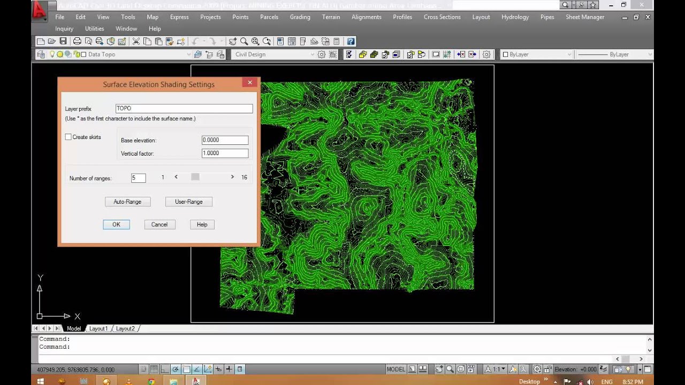The width and height of the screenshot is (685, 385).
Task: Click the Save disk icon in toolbar
Action: (63, 41)
